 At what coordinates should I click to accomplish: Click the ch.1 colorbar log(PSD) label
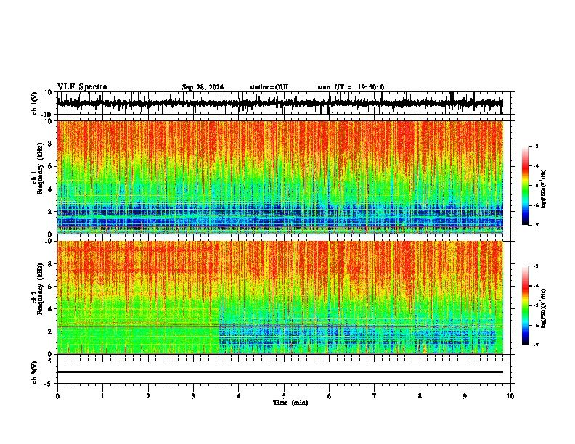pos(544,189)
